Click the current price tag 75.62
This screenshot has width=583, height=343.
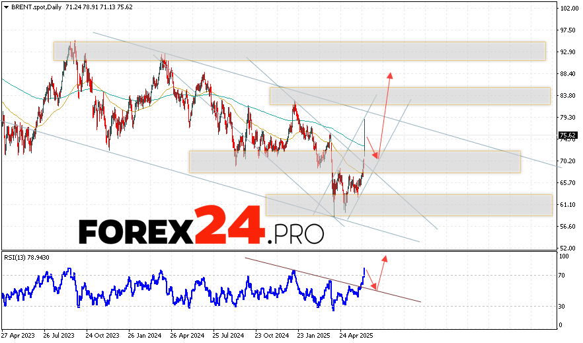tap(566, 135)
